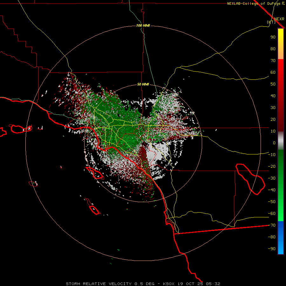Screen dimensions: 286x286
Task: Click the -10 value on the velocity scale
Action: click(272, 155)
